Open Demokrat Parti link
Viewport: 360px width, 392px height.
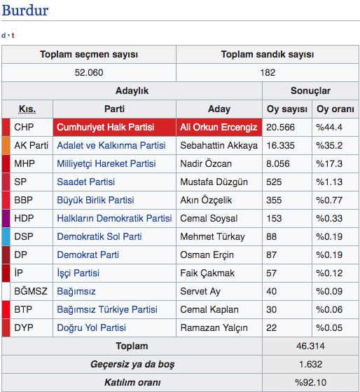tap(88, 255)
